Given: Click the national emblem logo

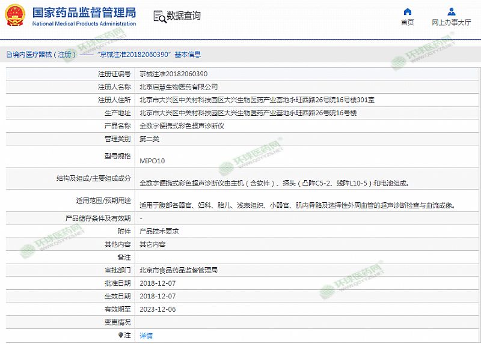Looking at the screenshot, I should (14, 17).
